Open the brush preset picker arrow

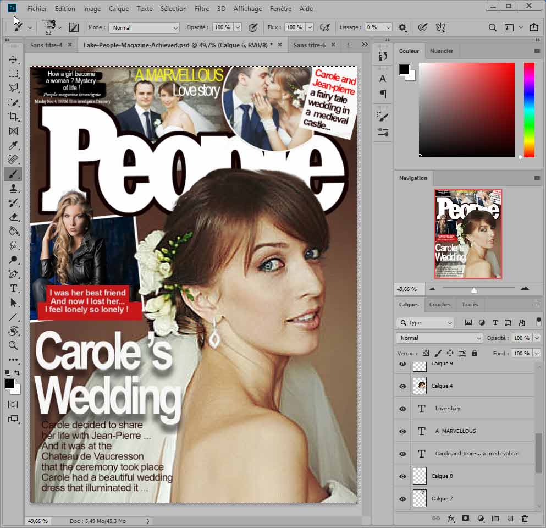(x=60, y=28)
